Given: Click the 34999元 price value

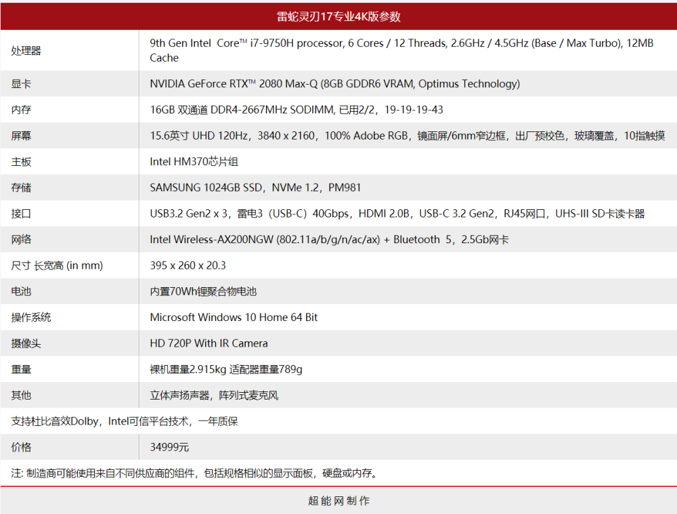Looking at the screenshot, I should click(x=169, y=447).
